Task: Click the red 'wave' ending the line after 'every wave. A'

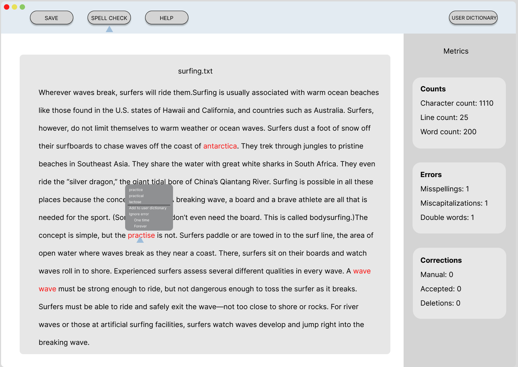Action: (362, 271)
